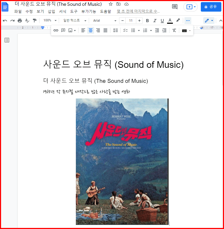Add a comment
Image resolution: width=224 pixels, height=229 pixels.
click(x=63, y=30)
